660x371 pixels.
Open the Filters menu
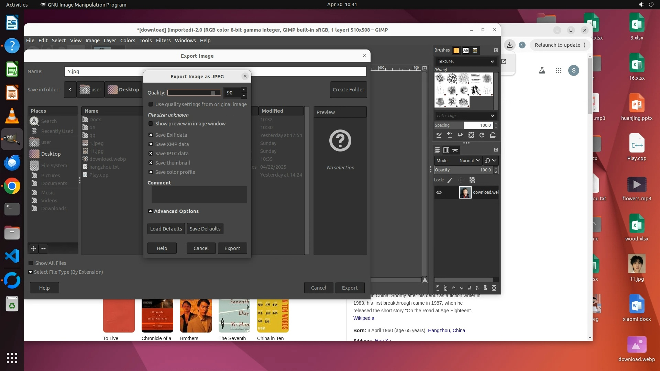pyautogui.click(x=163, y=41)
